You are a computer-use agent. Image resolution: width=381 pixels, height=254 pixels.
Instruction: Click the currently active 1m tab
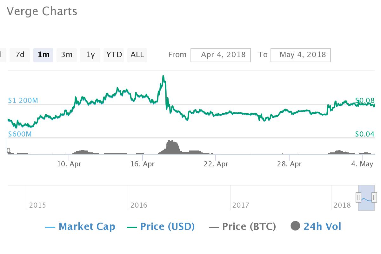point(43,55)
